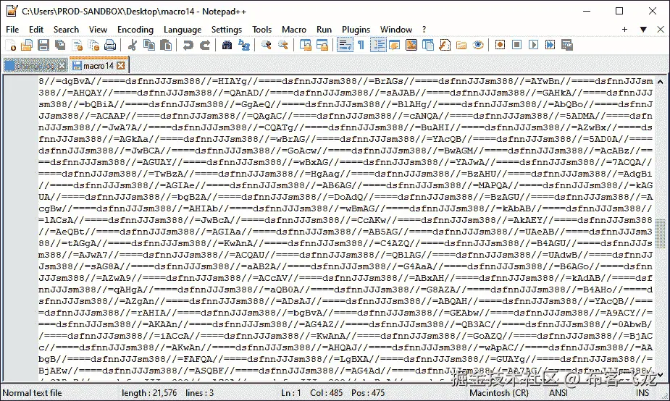Start macro recording

[500, 45]
